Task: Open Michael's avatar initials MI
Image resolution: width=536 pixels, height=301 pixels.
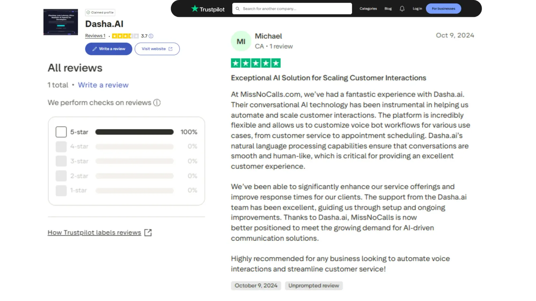Action: (x=240, y=41)
